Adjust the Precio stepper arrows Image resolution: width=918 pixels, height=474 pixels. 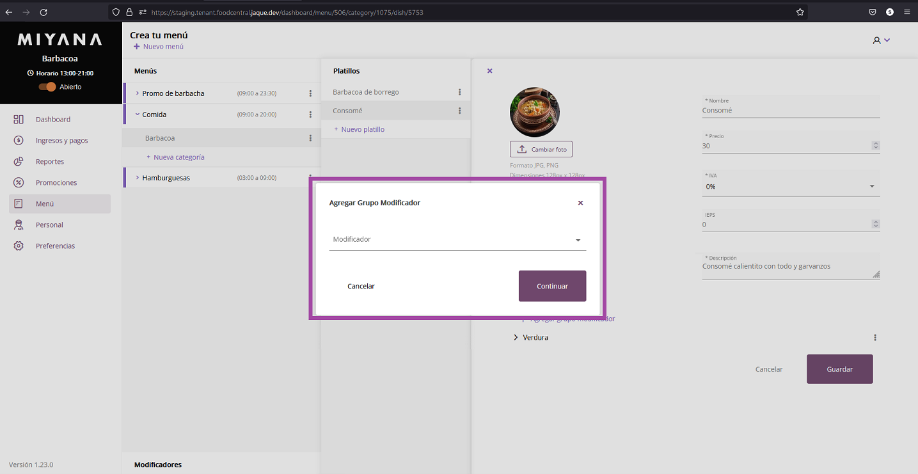876,146
